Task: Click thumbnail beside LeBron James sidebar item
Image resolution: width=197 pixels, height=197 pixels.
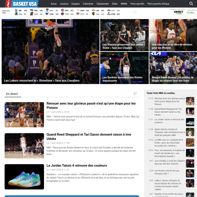Action: (x=190, y=183)
